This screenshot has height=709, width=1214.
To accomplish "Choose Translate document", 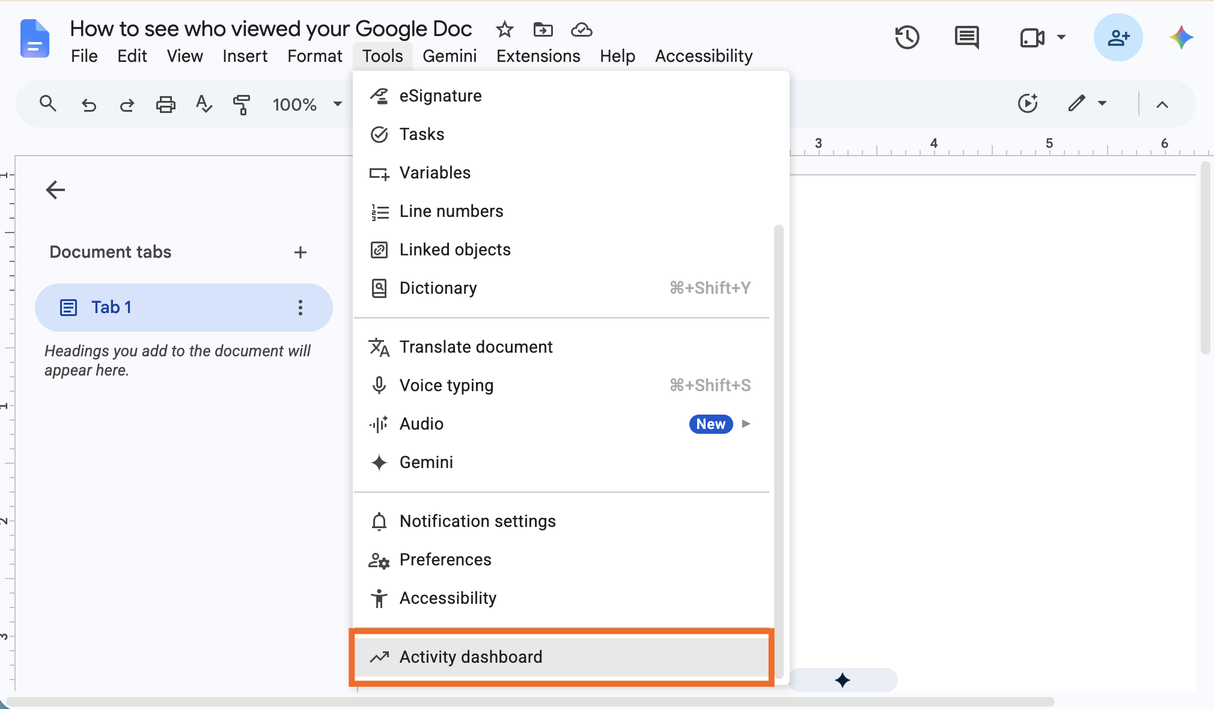I will [x=561, y=347].
